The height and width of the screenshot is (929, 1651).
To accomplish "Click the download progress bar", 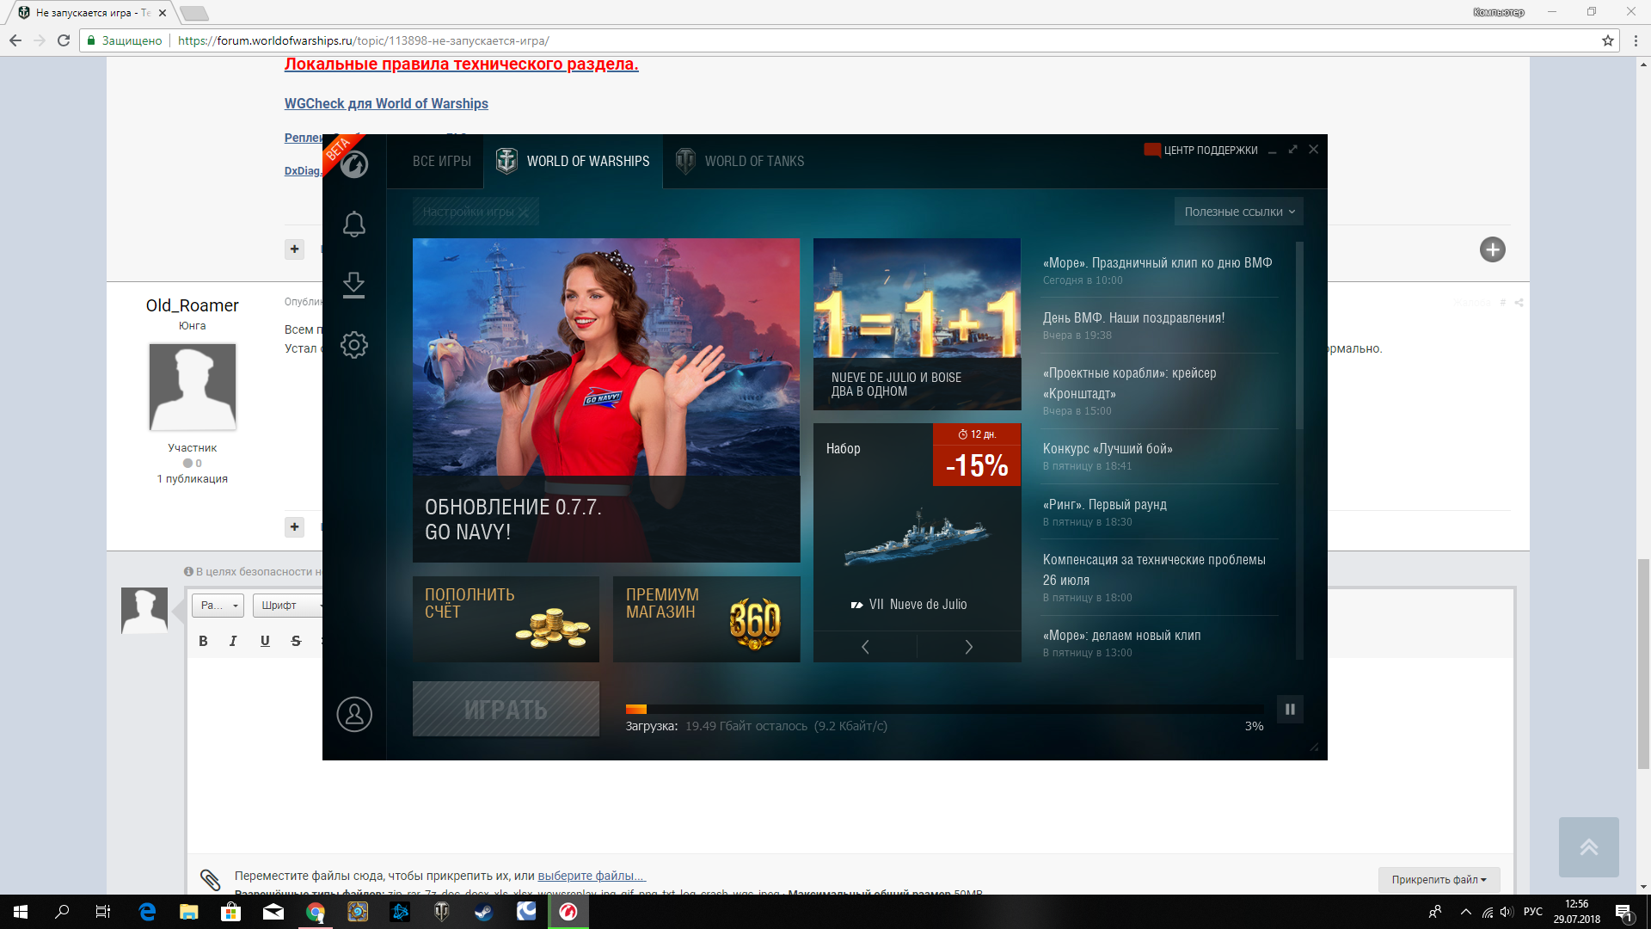I will click(944, 710).
